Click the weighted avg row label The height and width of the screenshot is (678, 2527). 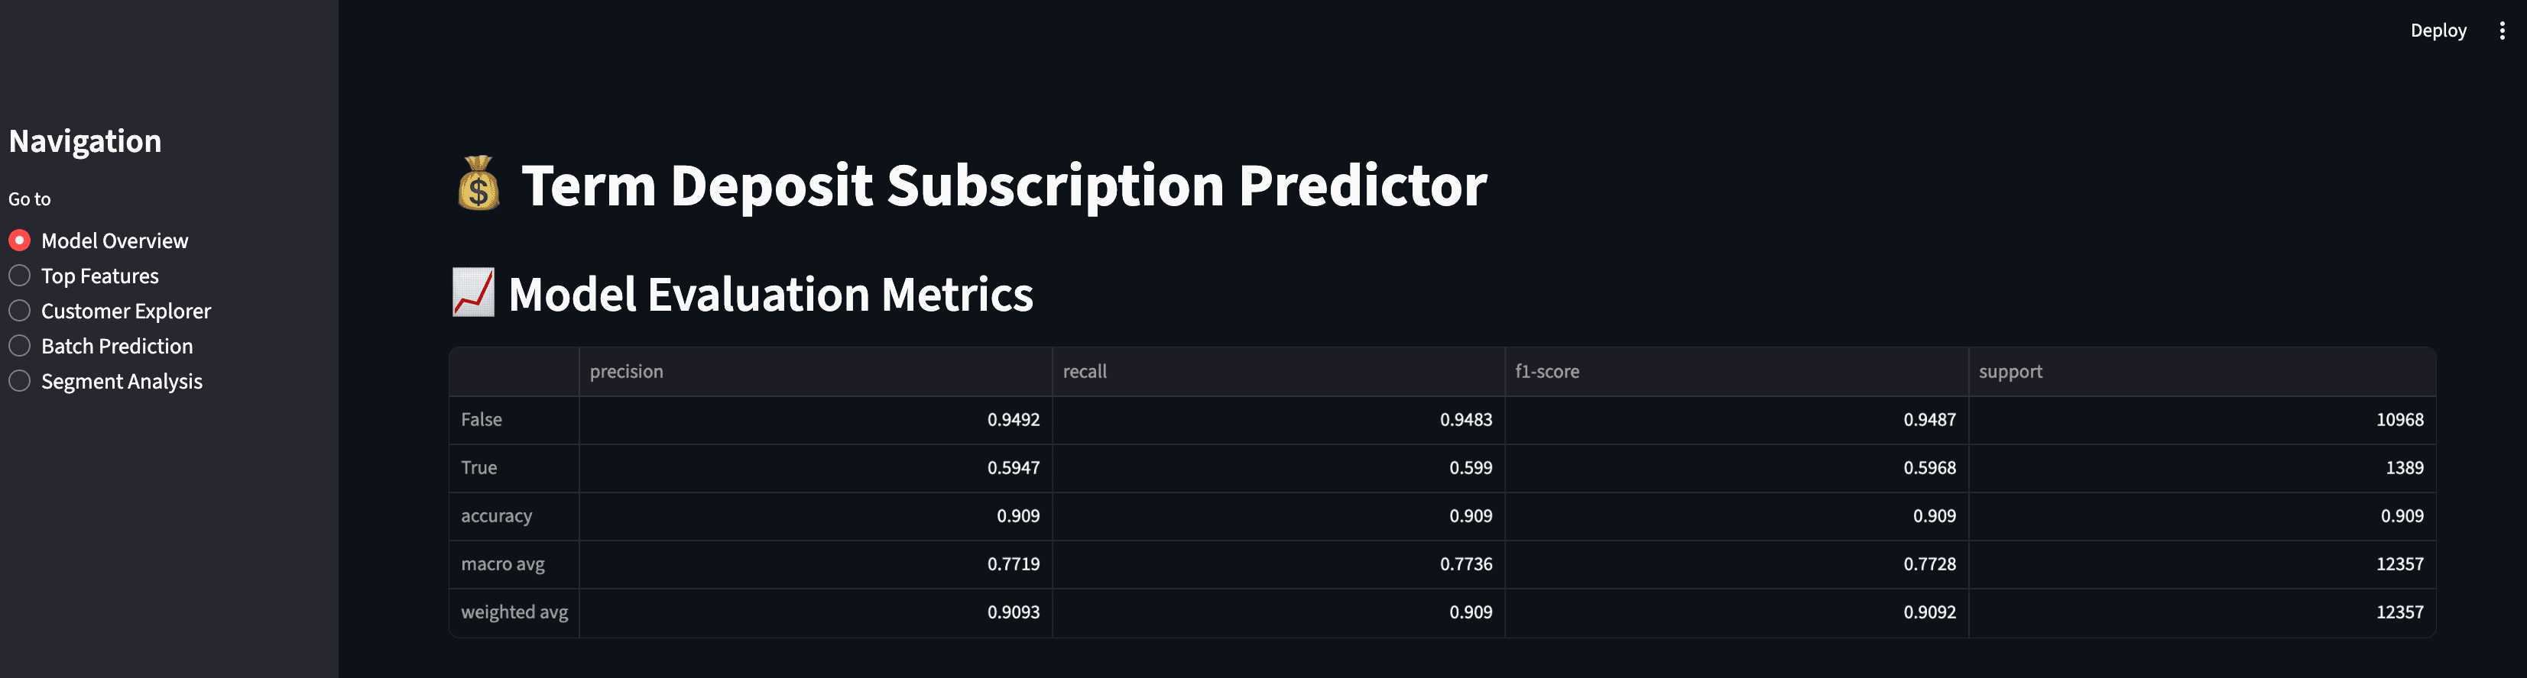(514, 612)
